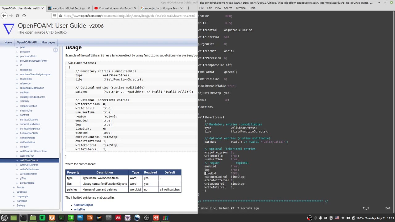Open the OpenFOAM API page
The height and width of the screenshot is (222, 395).
(x=27, y=43)
